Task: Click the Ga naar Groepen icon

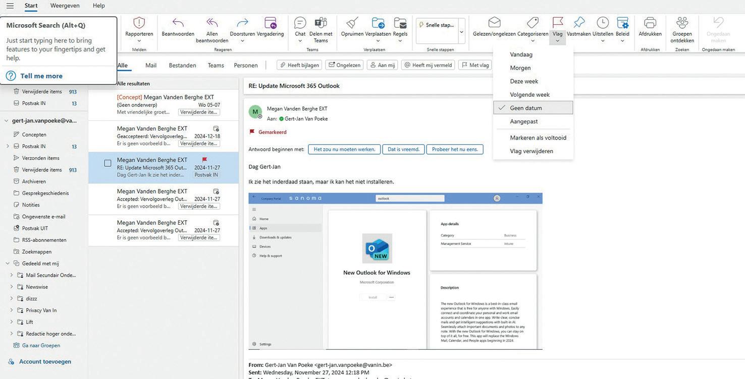Action: click(17, 346)
